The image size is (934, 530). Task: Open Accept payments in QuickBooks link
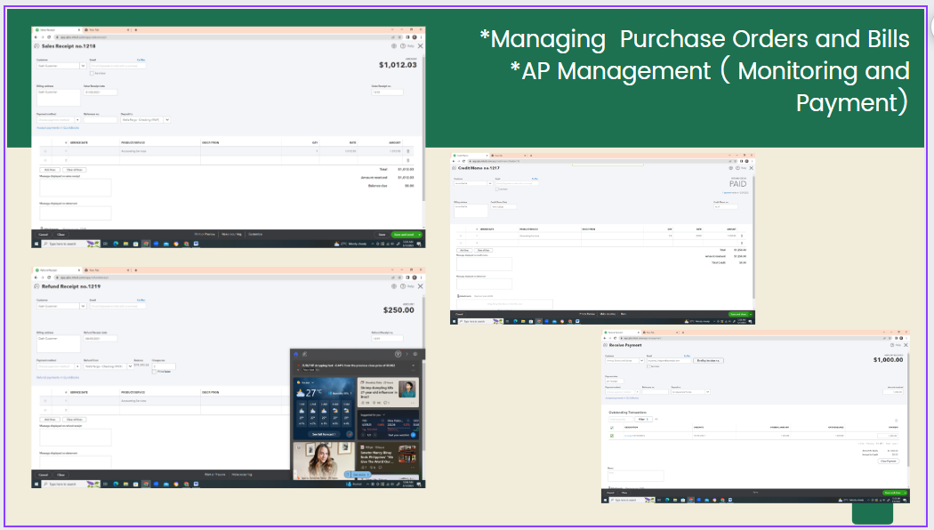(58, 127)
